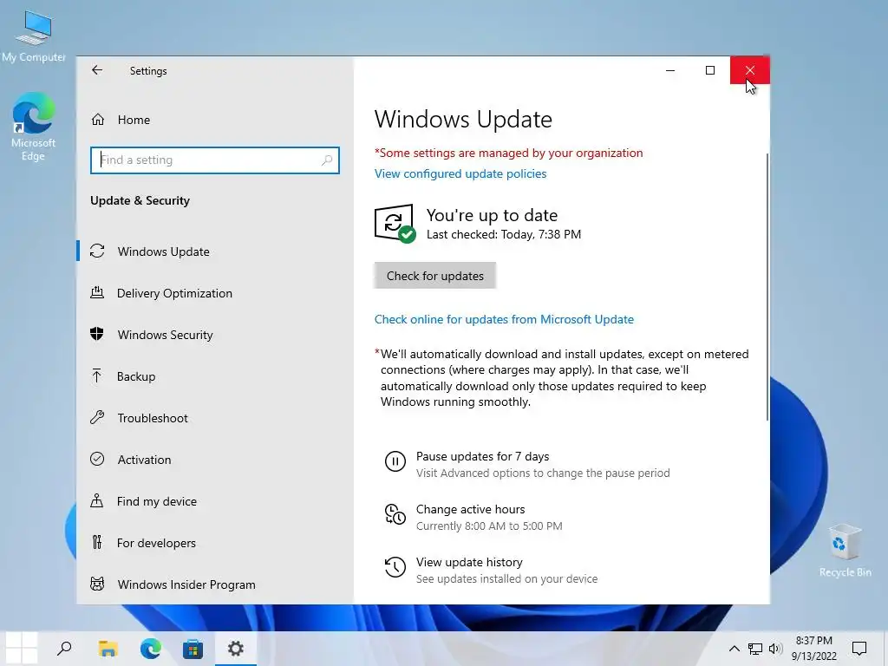Image resolution: width=888 pixels, height=666 pixels.
Task: Open the Windows Start menu
Action: point(22,648)
